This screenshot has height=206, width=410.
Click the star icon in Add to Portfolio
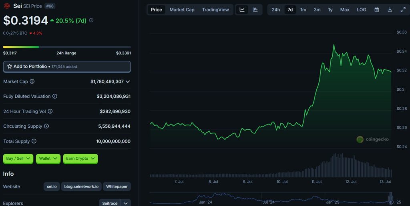point(10,67)
